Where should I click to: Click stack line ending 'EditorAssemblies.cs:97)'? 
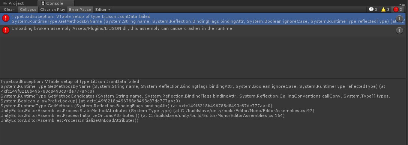157,111
